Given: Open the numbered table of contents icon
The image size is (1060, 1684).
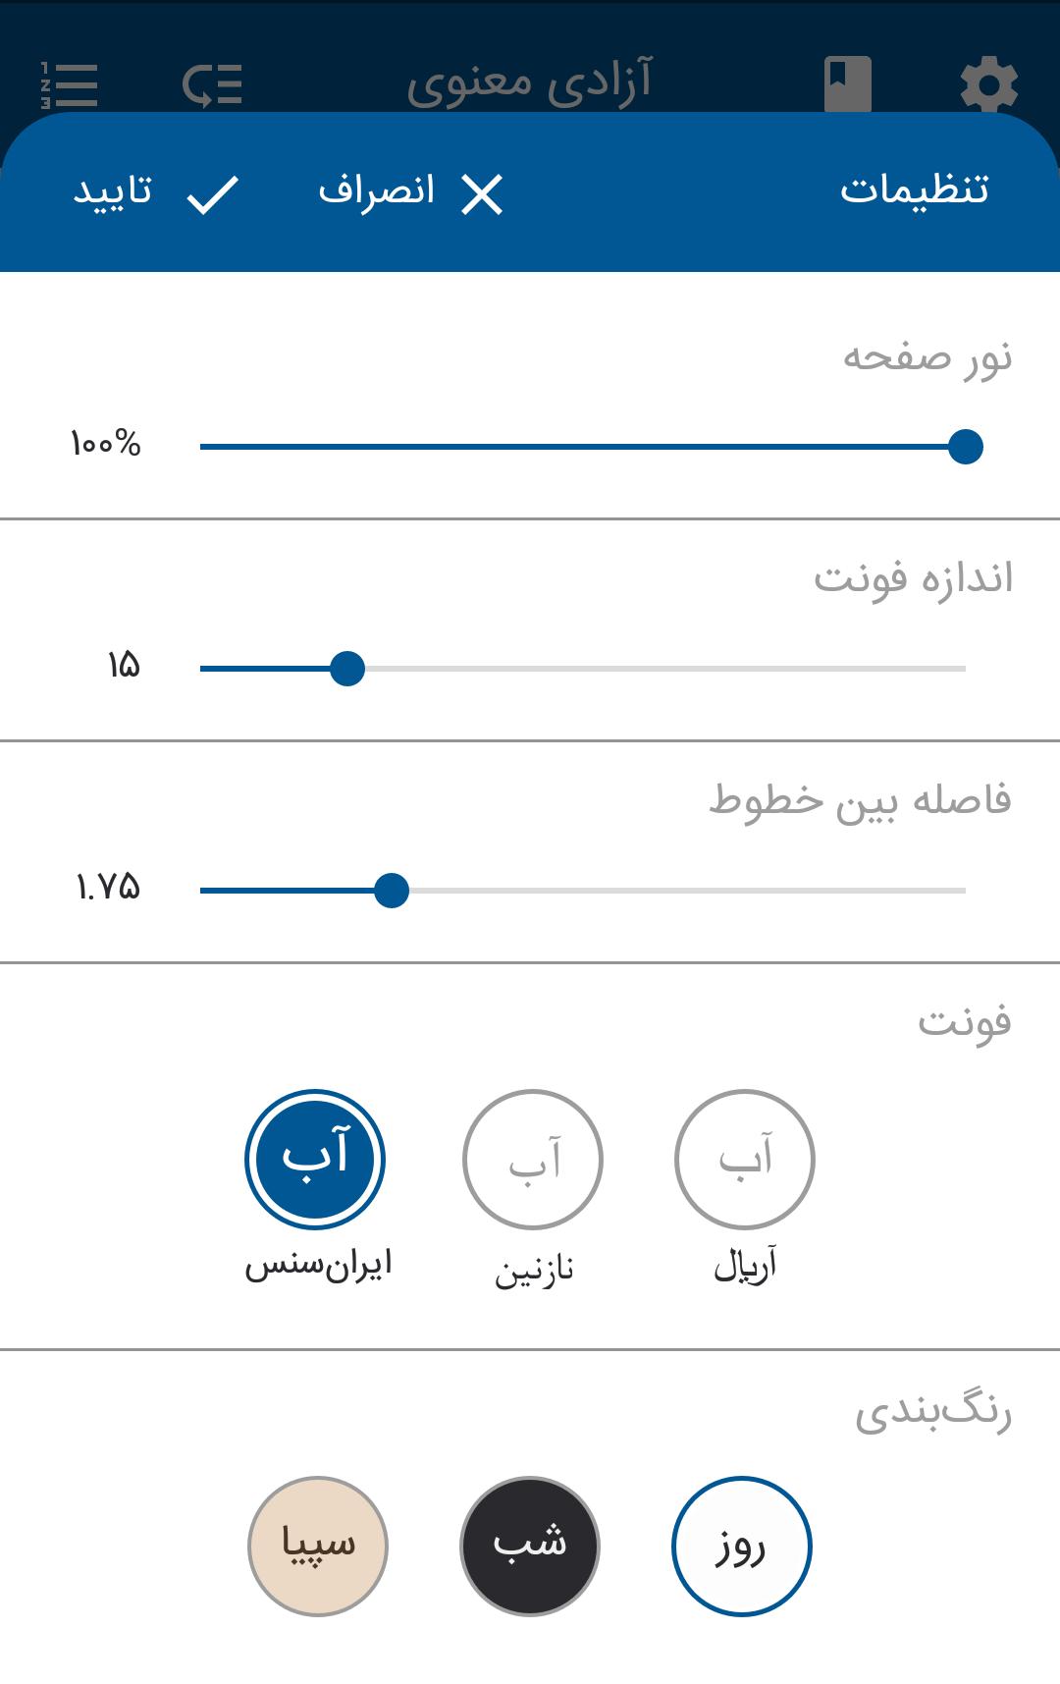Looking at the screenshot, I should tap(70, 84).
